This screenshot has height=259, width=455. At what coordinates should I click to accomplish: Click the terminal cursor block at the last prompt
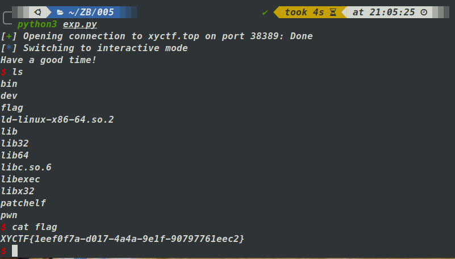point(15,251)
